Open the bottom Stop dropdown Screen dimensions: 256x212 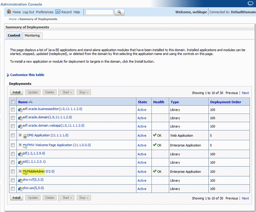click(84, 198)
